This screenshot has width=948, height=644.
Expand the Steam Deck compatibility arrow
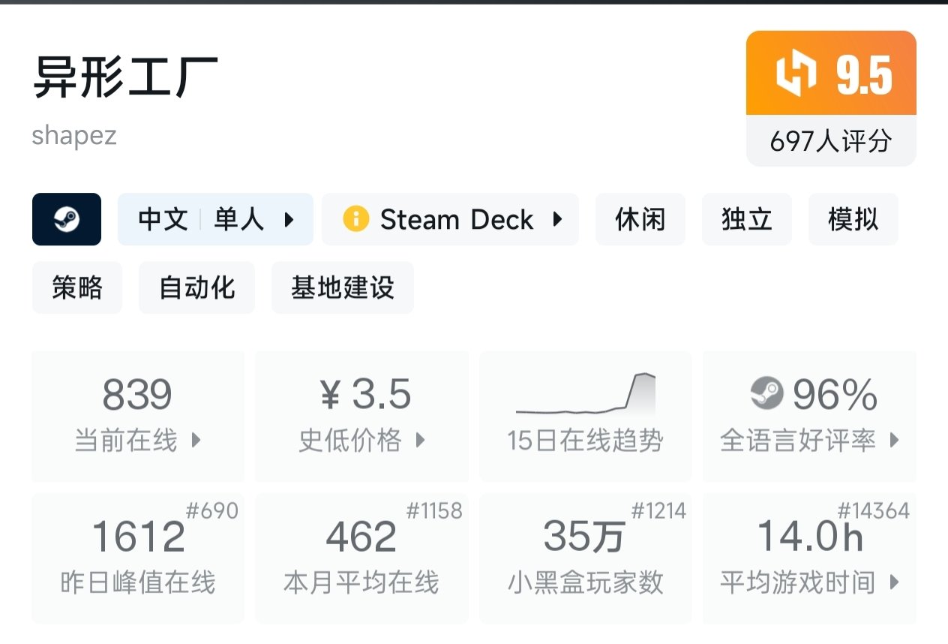557,219
